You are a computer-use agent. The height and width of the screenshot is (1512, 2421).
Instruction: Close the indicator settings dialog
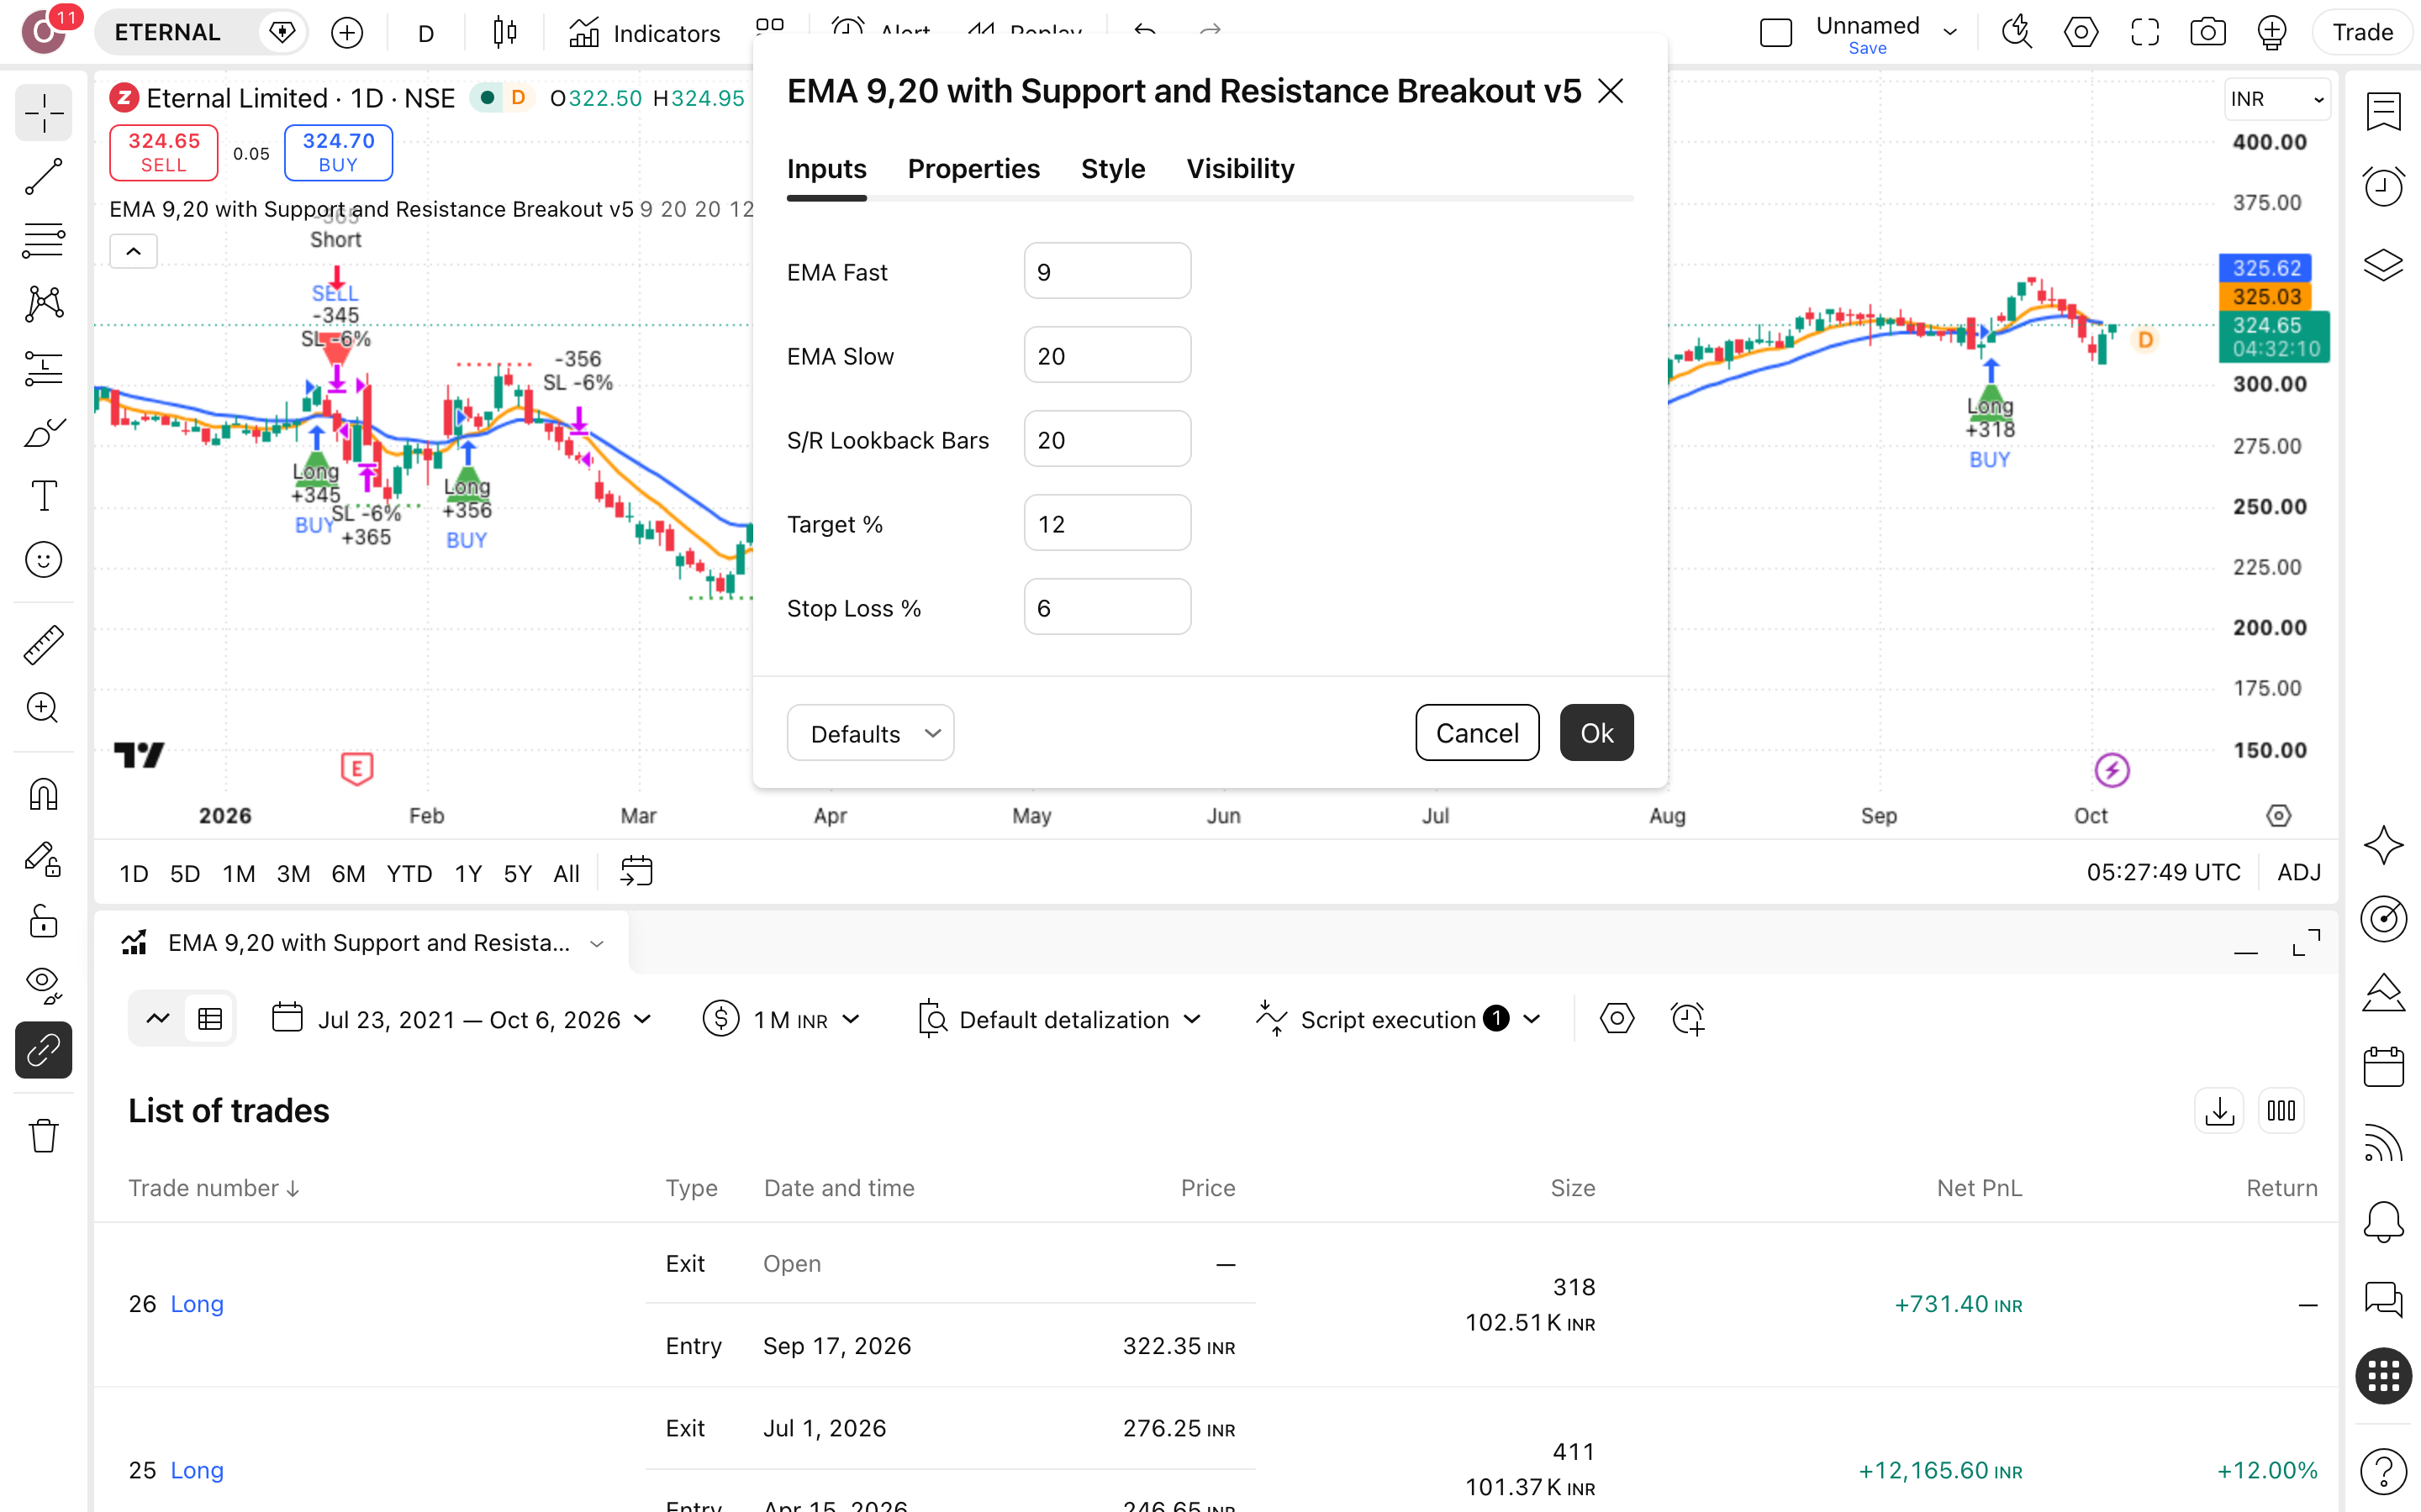pos(1611,92)
